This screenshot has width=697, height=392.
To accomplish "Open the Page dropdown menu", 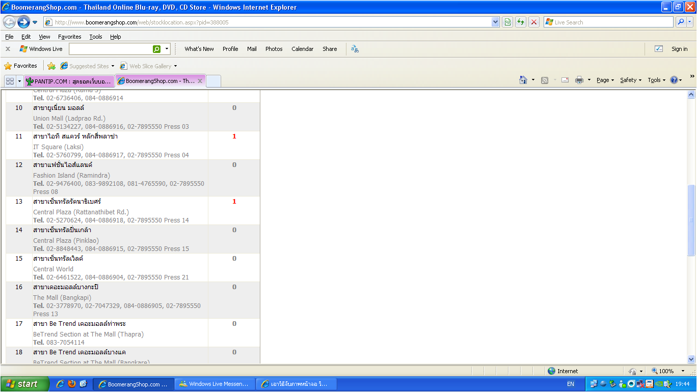I will pyautogui.click(x=605, y=80).
